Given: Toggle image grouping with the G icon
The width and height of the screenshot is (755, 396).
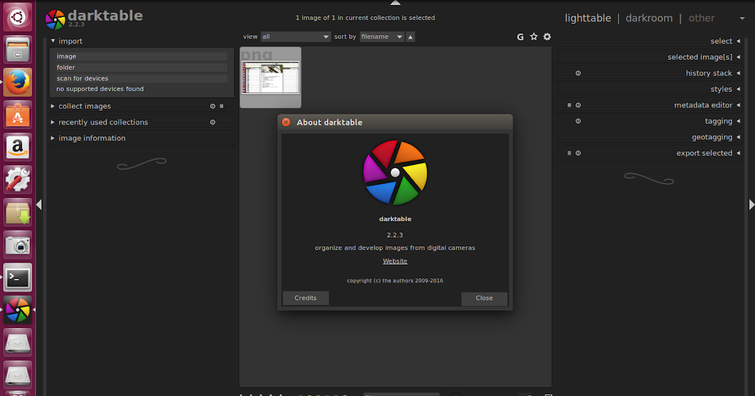Looking at the screenshot, I should pyautogui.click(x=520, y=37).
